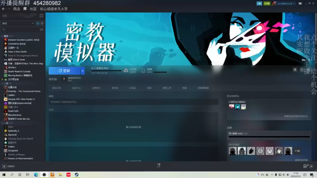Click the green notifications mail button

coord(267,4)
